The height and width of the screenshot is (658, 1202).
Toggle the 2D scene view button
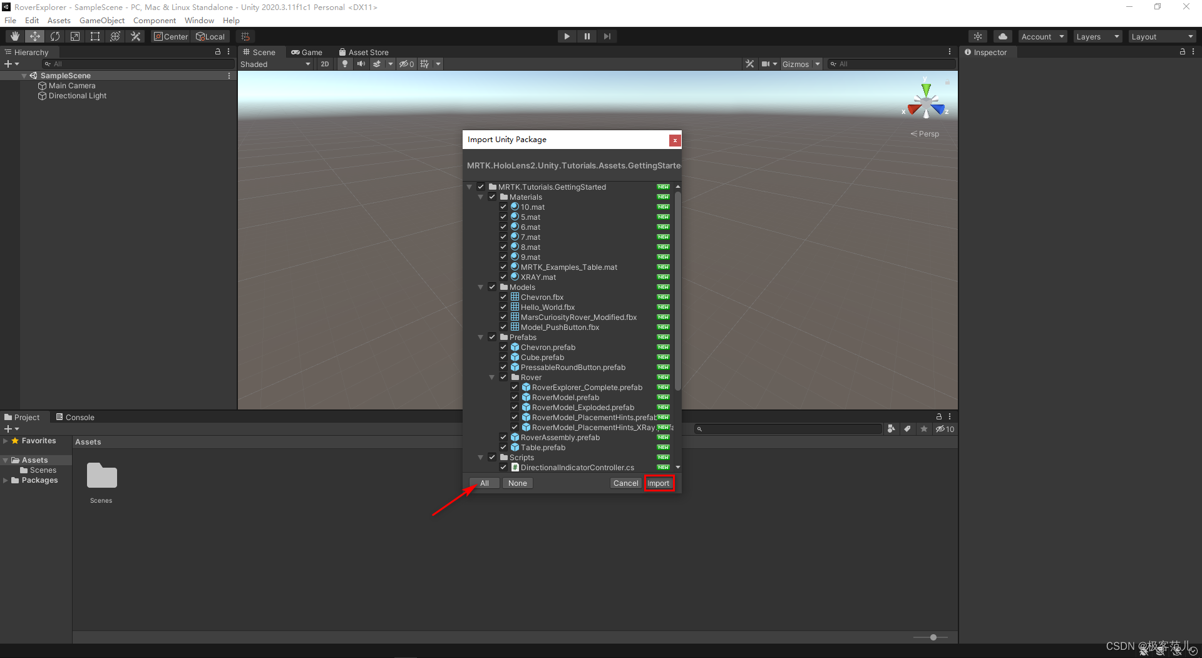tap(324, 64)
